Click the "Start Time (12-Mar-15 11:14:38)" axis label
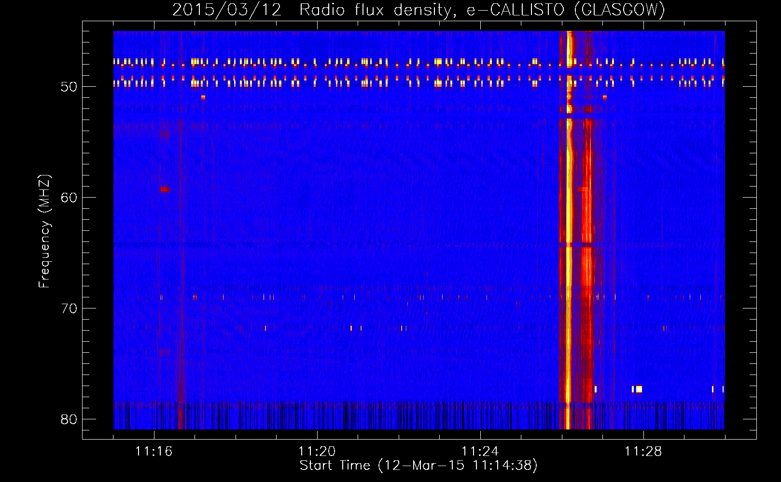 click(x=418, y=466)
